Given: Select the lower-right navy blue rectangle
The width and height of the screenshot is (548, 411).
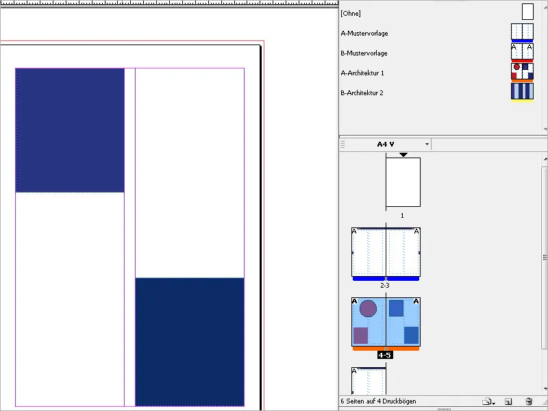Looking at the screenshot, I should pyautogui.click(x=190, y=342).
